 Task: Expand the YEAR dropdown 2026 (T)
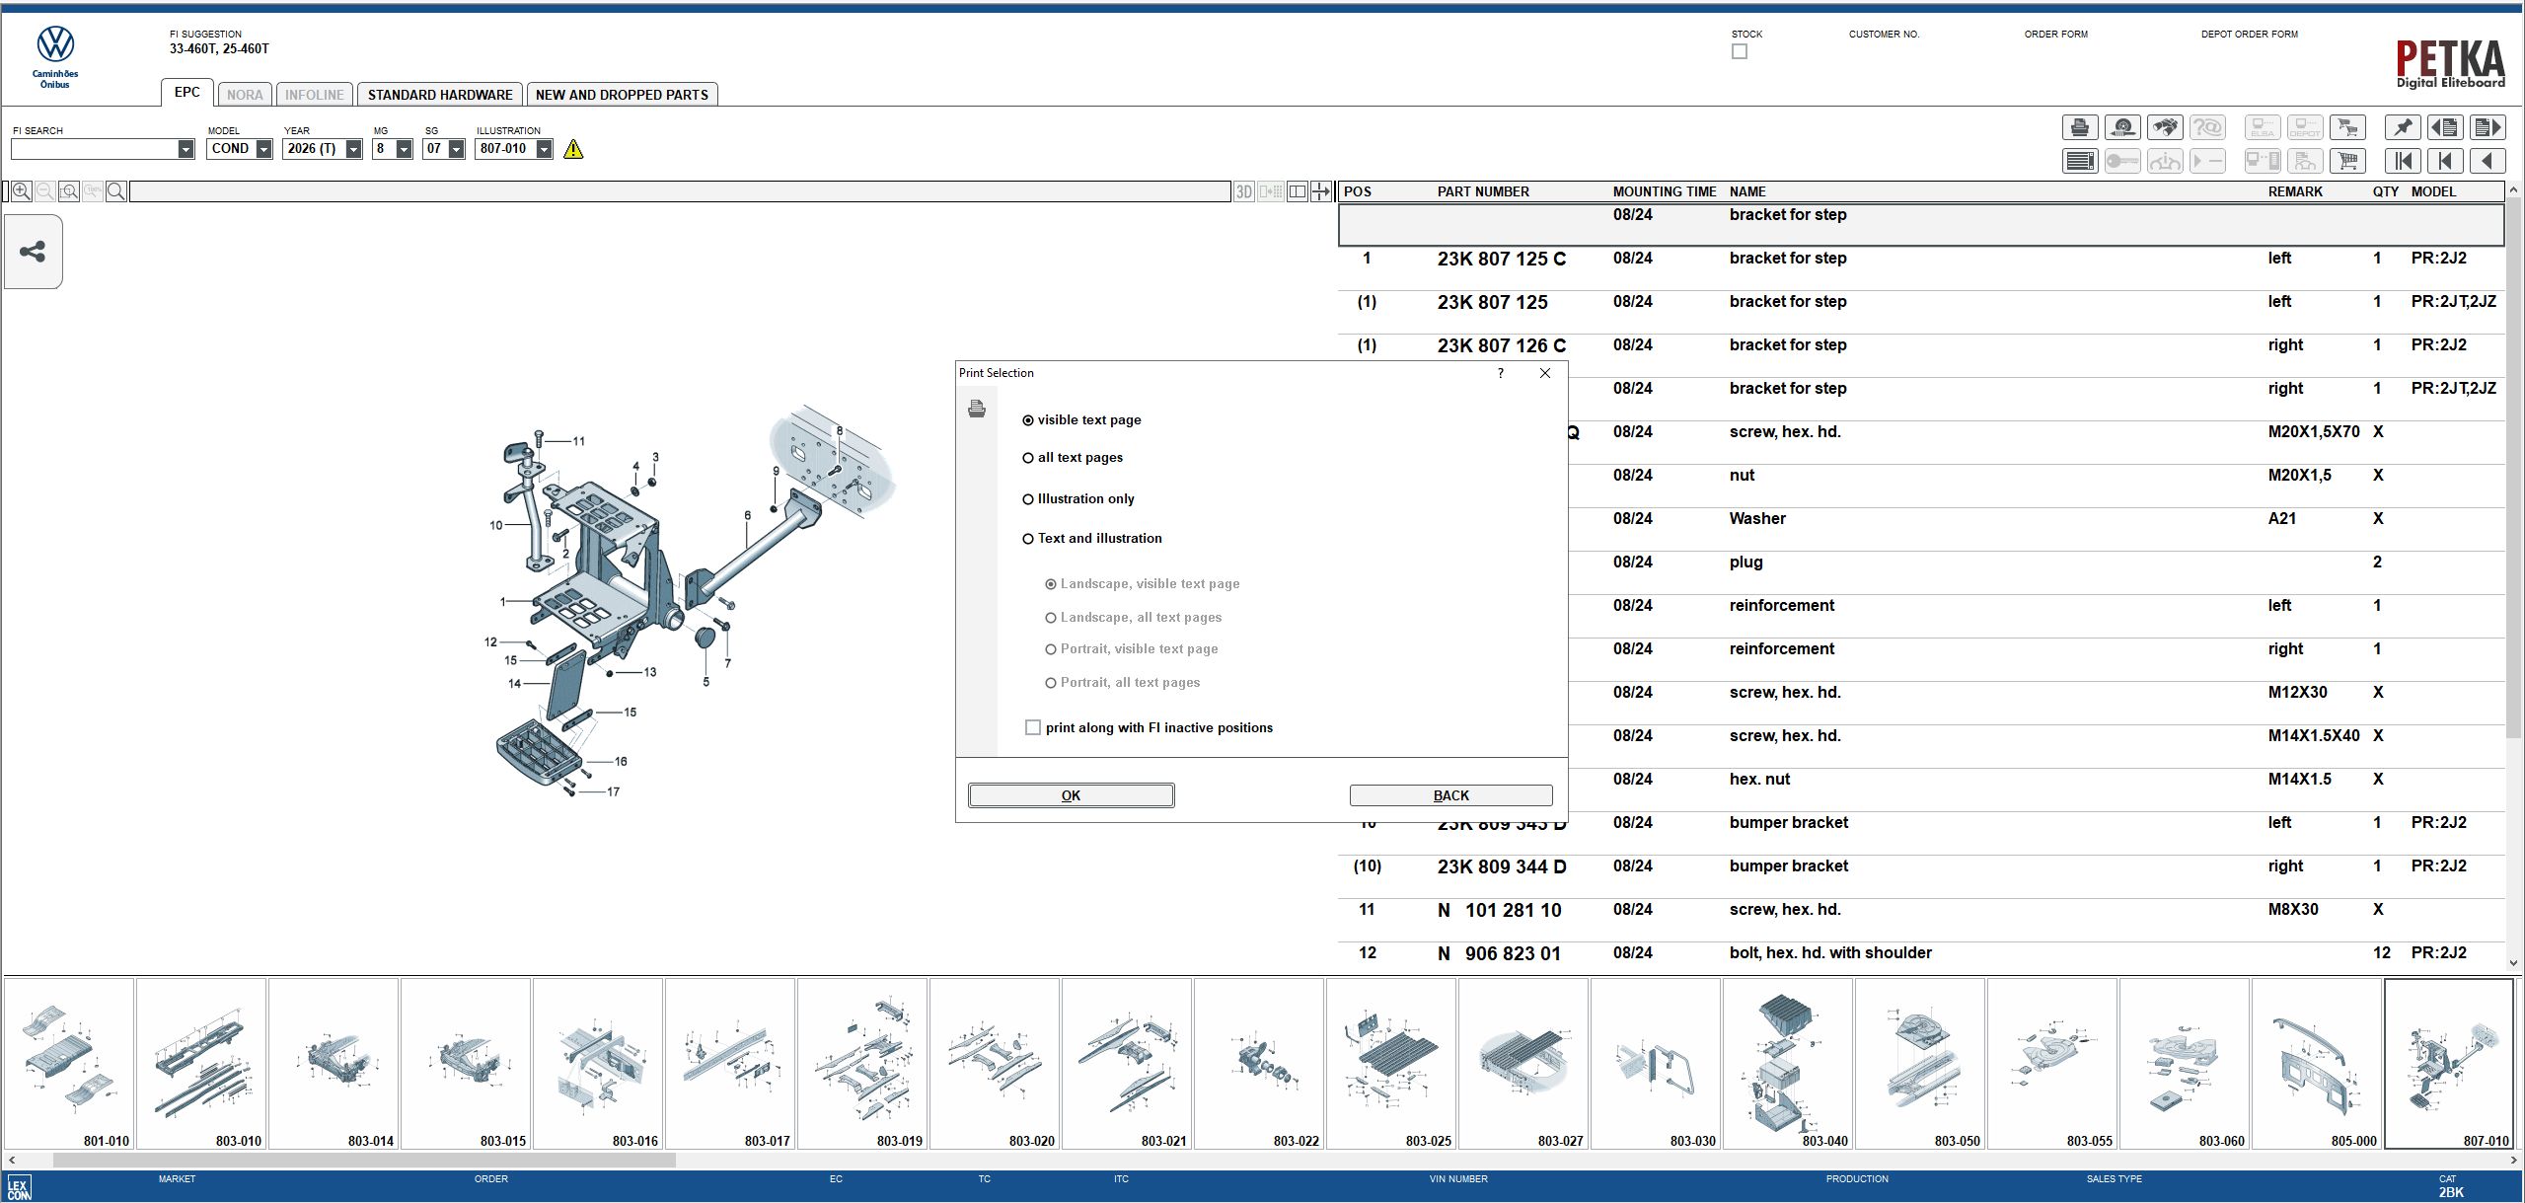(x=353, y=149)
